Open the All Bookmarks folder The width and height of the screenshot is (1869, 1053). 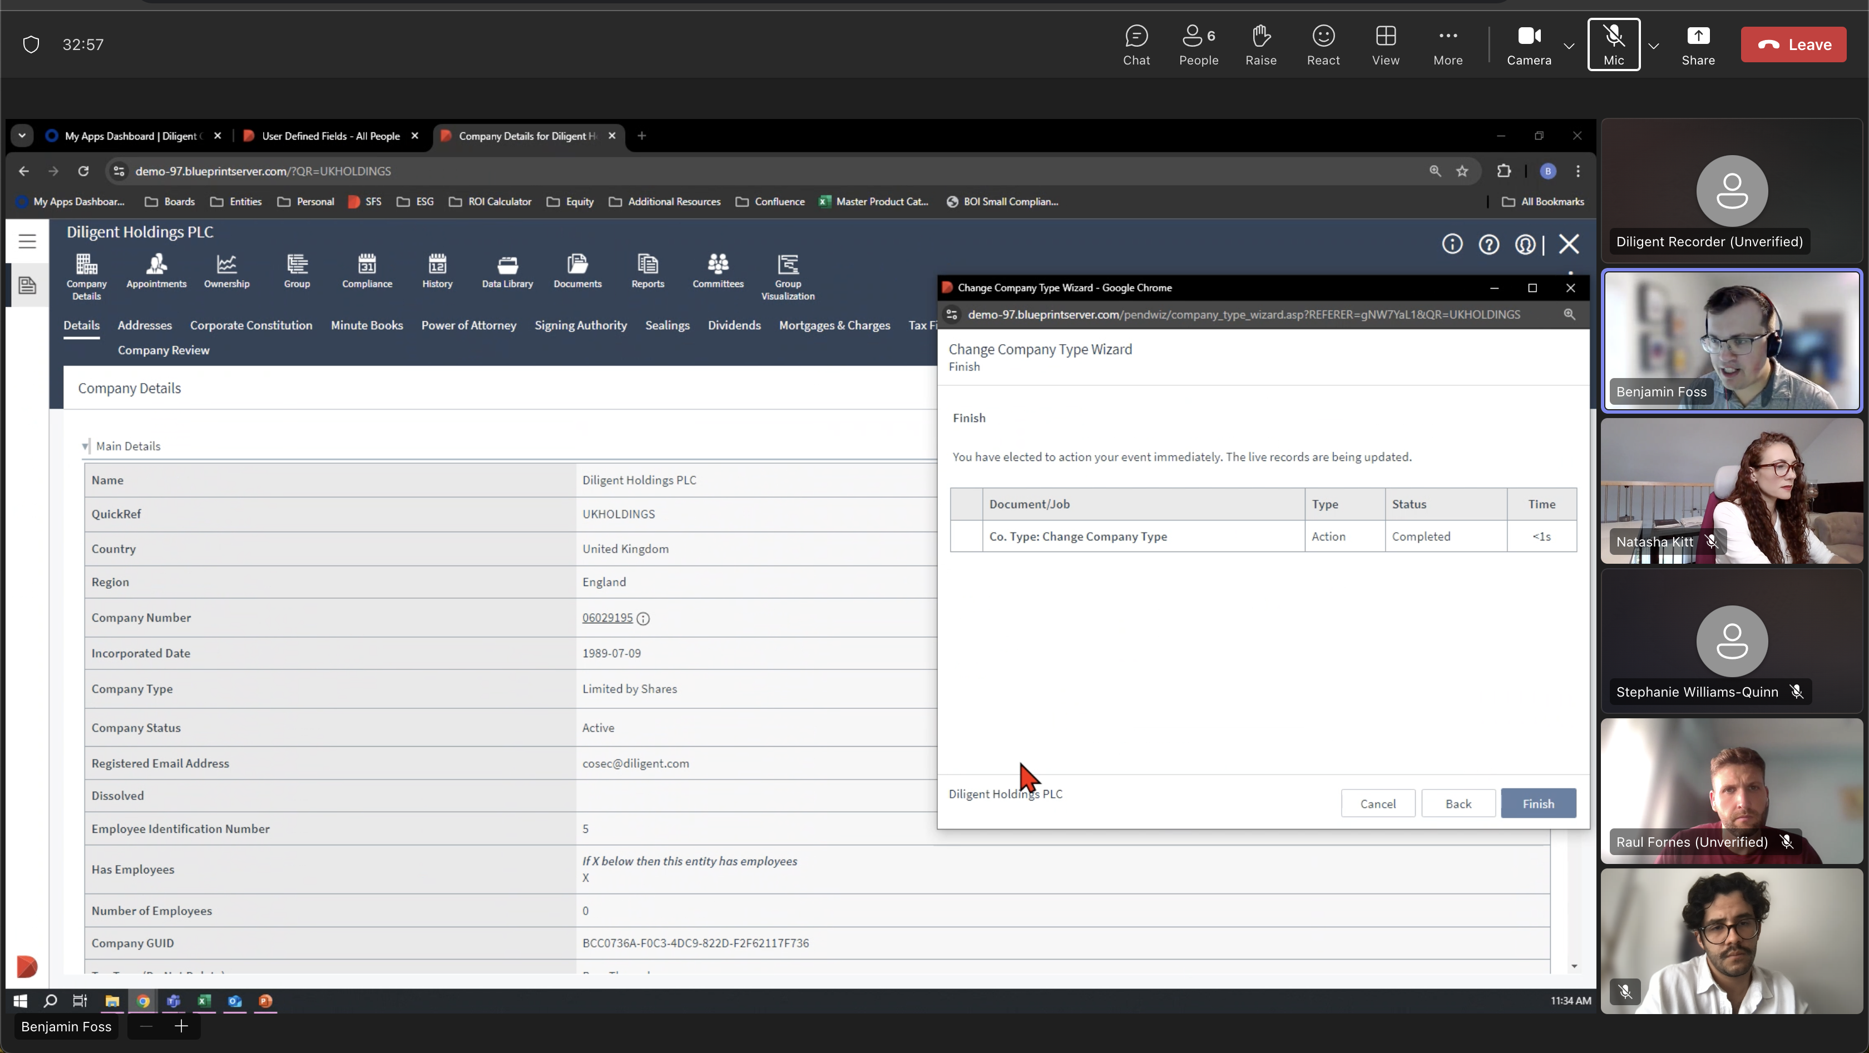point(1542,202)
